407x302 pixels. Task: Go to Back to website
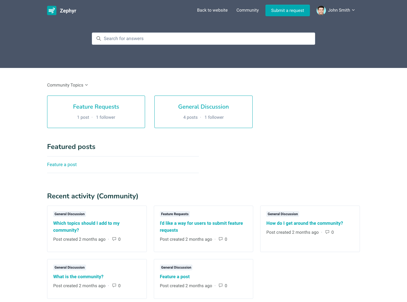pos(212,10)
